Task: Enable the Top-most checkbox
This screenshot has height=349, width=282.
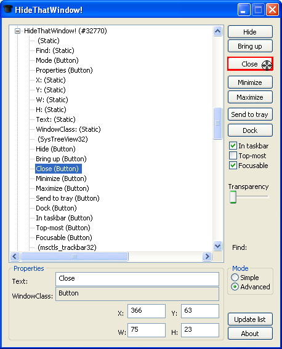Action: click(233, 156)
